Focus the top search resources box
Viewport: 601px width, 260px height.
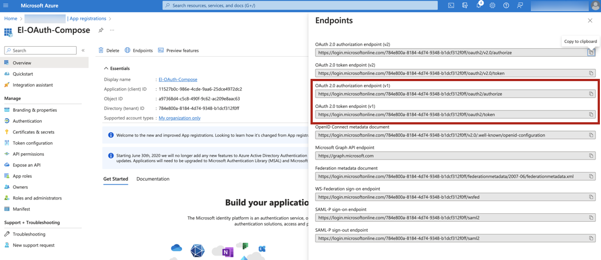(x=300, y=6)
